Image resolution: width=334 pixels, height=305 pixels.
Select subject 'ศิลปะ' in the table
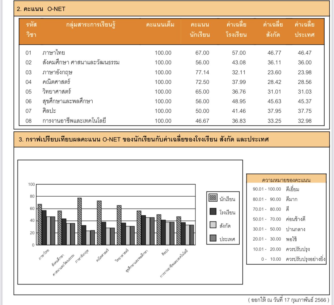click(49, 111)
